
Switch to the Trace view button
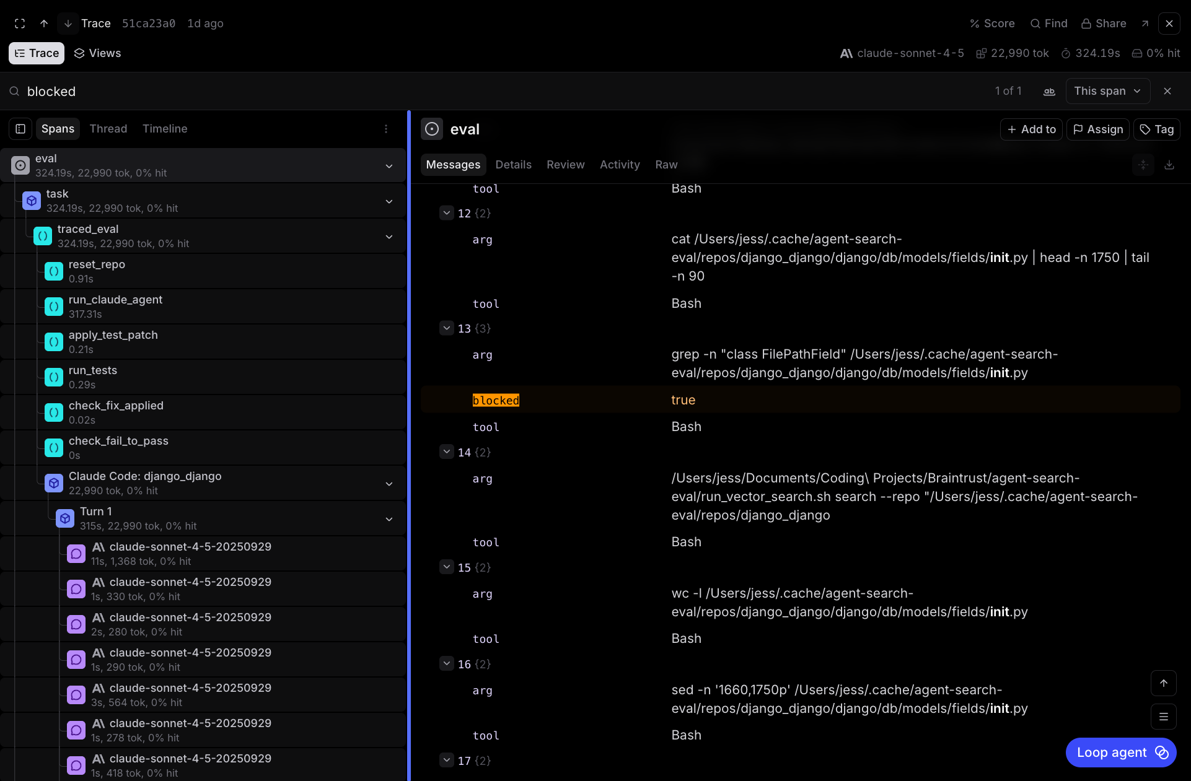pos(37,53)
